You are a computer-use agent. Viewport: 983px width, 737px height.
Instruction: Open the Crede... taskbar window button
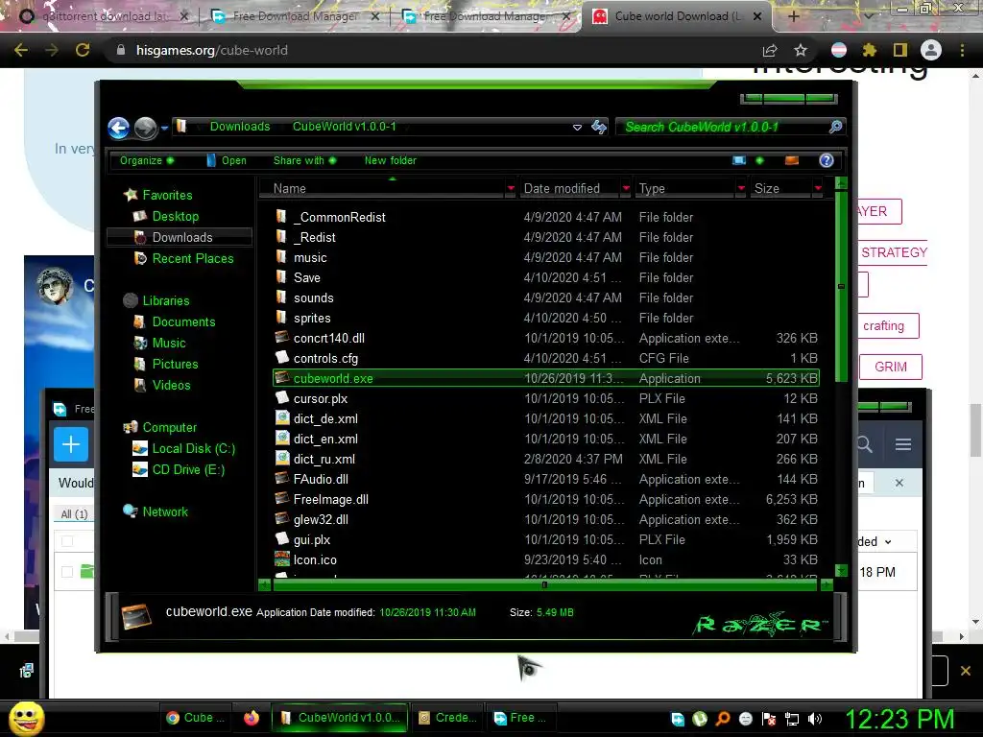[x=447, y=718]
